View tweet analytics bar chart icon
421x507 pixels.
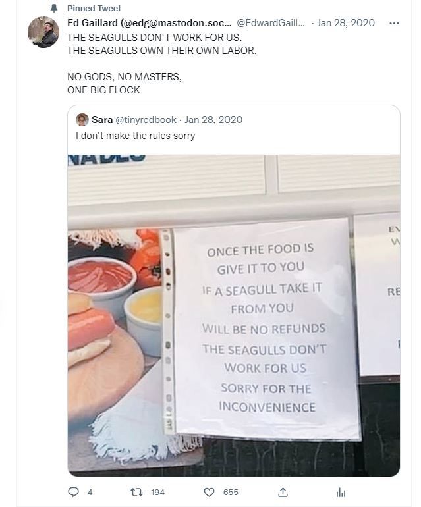pos(341,493)
